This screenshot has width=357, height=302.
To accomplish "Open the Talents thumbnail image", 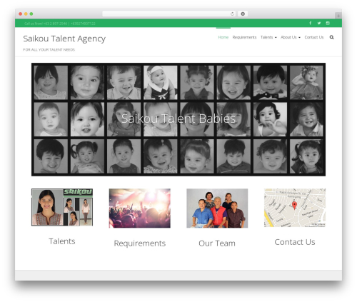I will tap(62, 207).
